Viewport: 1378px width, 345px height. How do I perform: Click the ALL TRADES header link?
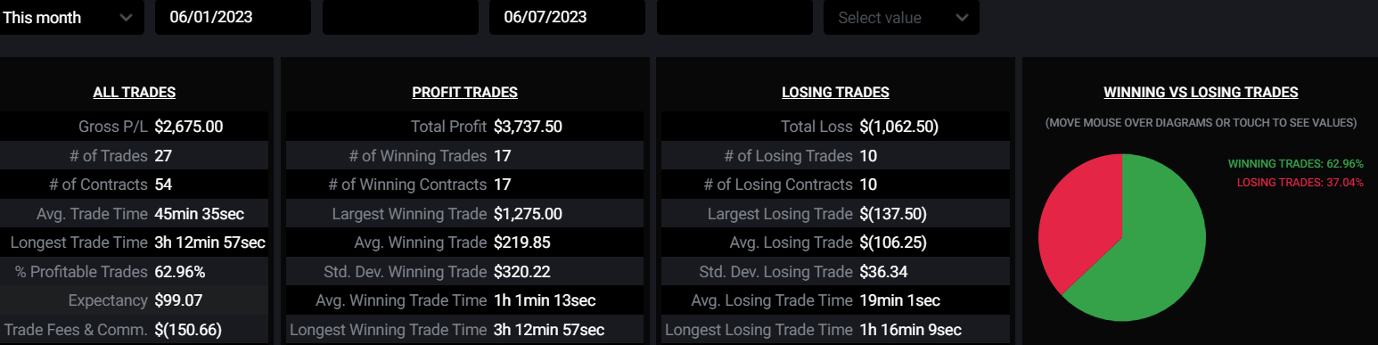[135, 92]
